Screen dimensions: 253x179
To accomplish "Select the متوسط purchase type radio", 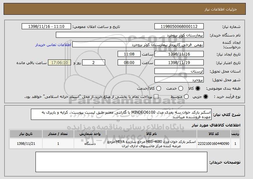I will [186, 97].
